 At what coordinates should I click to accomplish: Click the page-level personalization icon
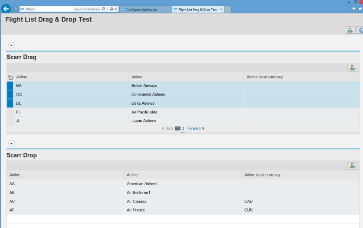[350, 30]
